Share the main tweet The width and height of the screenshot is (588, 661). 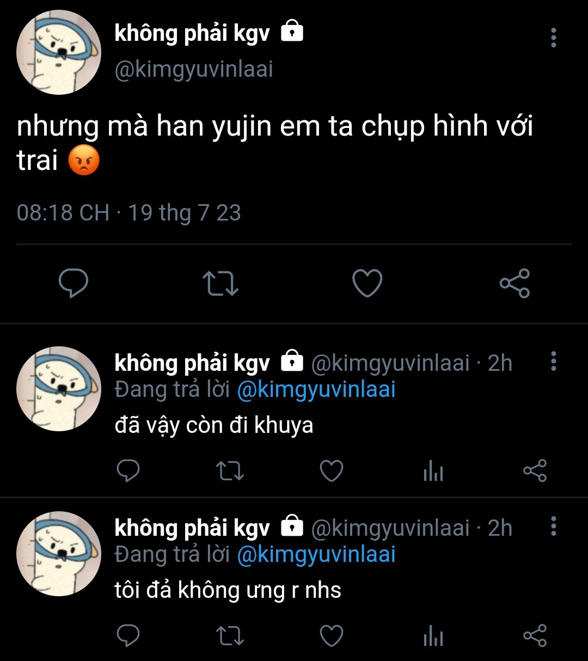514,284
